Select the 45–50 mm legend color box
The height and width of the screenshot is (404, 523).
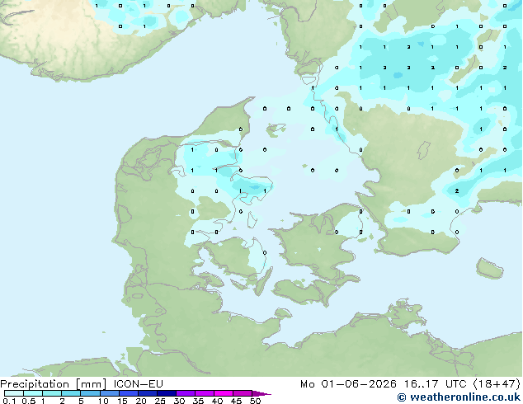point(243,393)
